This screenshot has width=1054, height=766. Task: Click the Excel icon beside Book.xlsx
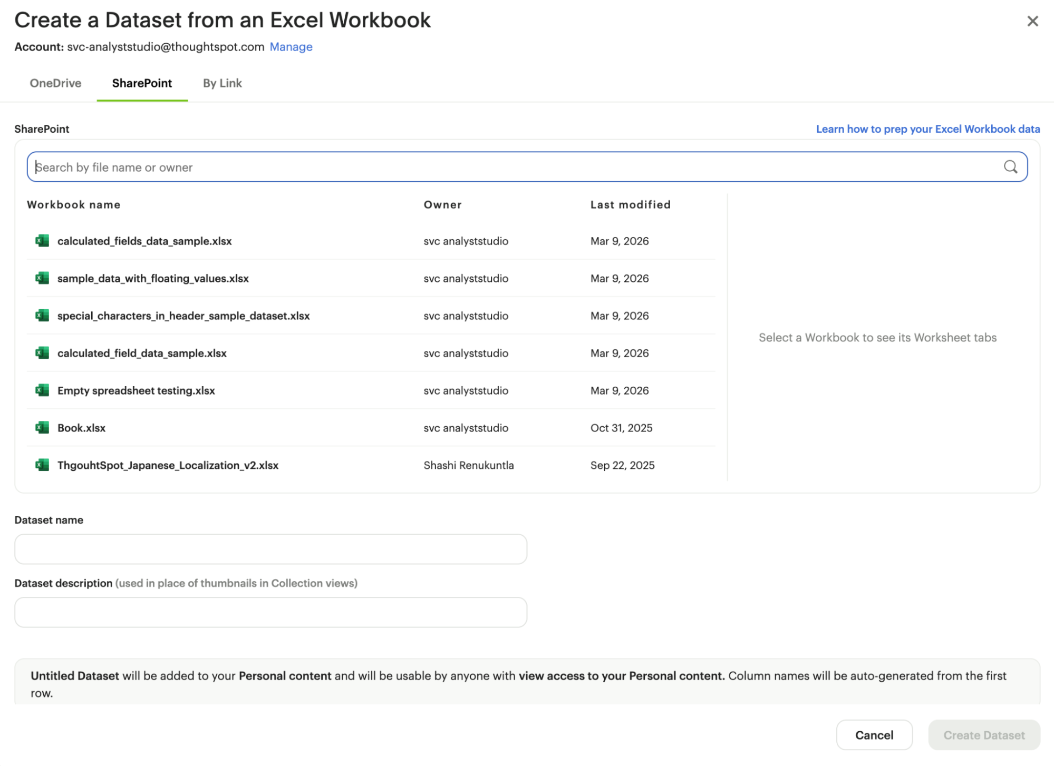[x=43, y=428]
